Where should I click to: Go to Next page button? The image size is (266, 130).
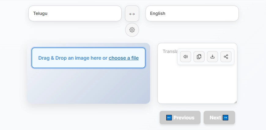tap(219, 118)
